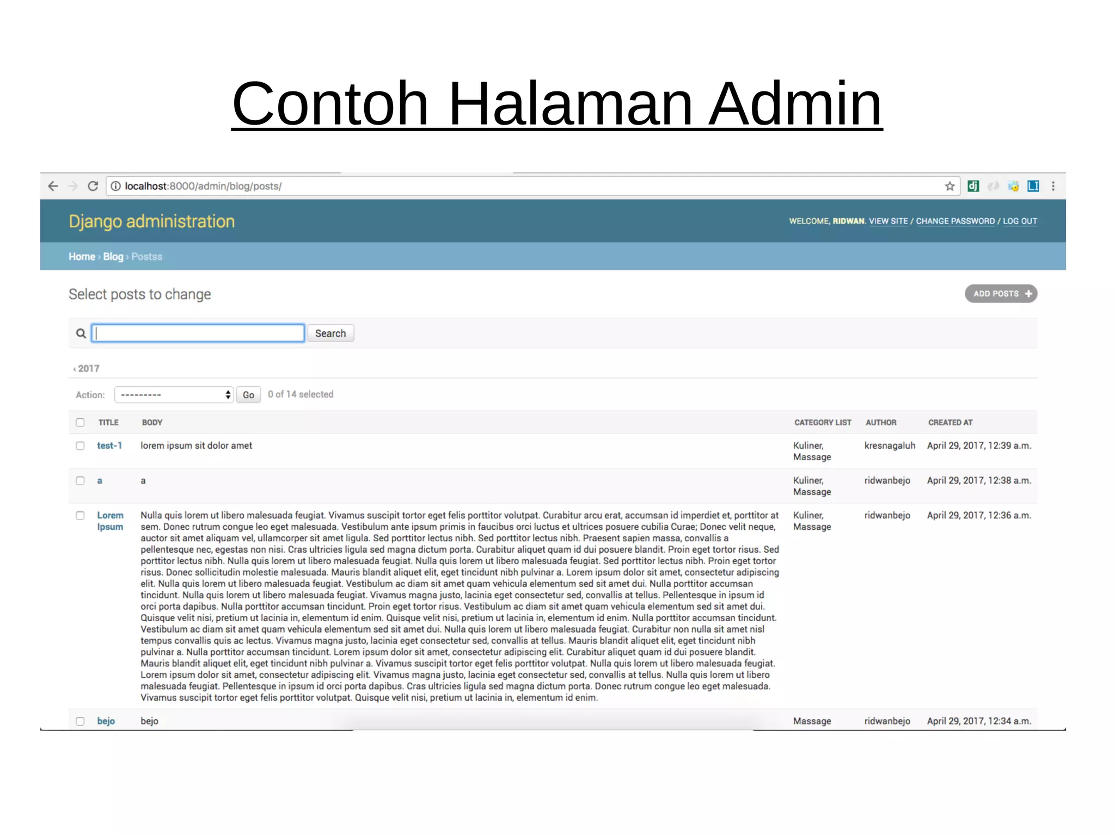Click the Go button for the action
This screenshot has width=1115, height=835.
(248, 394)
